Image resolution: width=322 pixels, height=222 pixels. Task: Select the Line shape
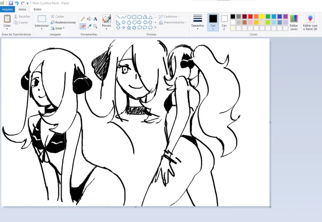coord(118,17)
